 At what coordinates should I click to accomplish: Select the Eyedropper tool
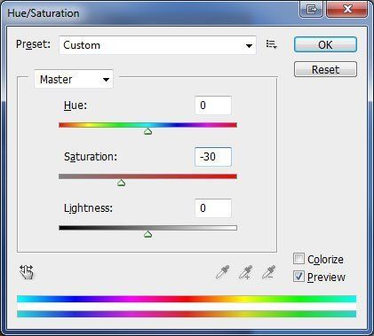[x=223, y=272]
